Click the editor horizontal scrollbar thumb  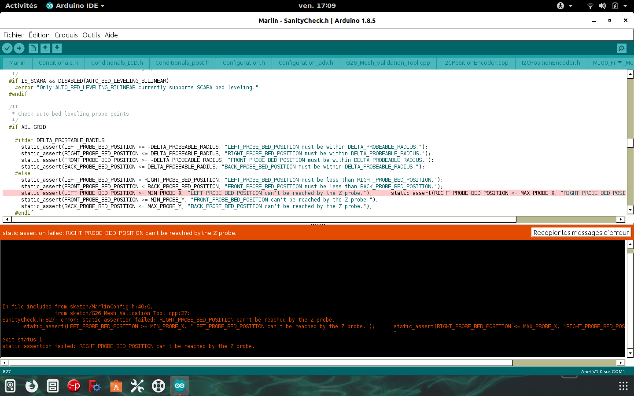coord(263,219)
